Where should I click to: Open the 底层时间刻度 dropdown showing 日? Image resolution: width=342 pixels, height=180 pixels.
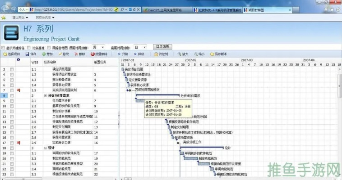tap(140, 47)
